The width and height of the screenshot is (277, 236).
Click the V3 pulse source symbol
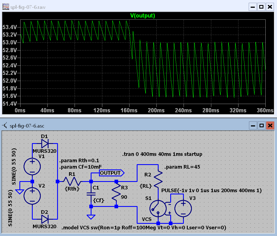pos(183,209)
